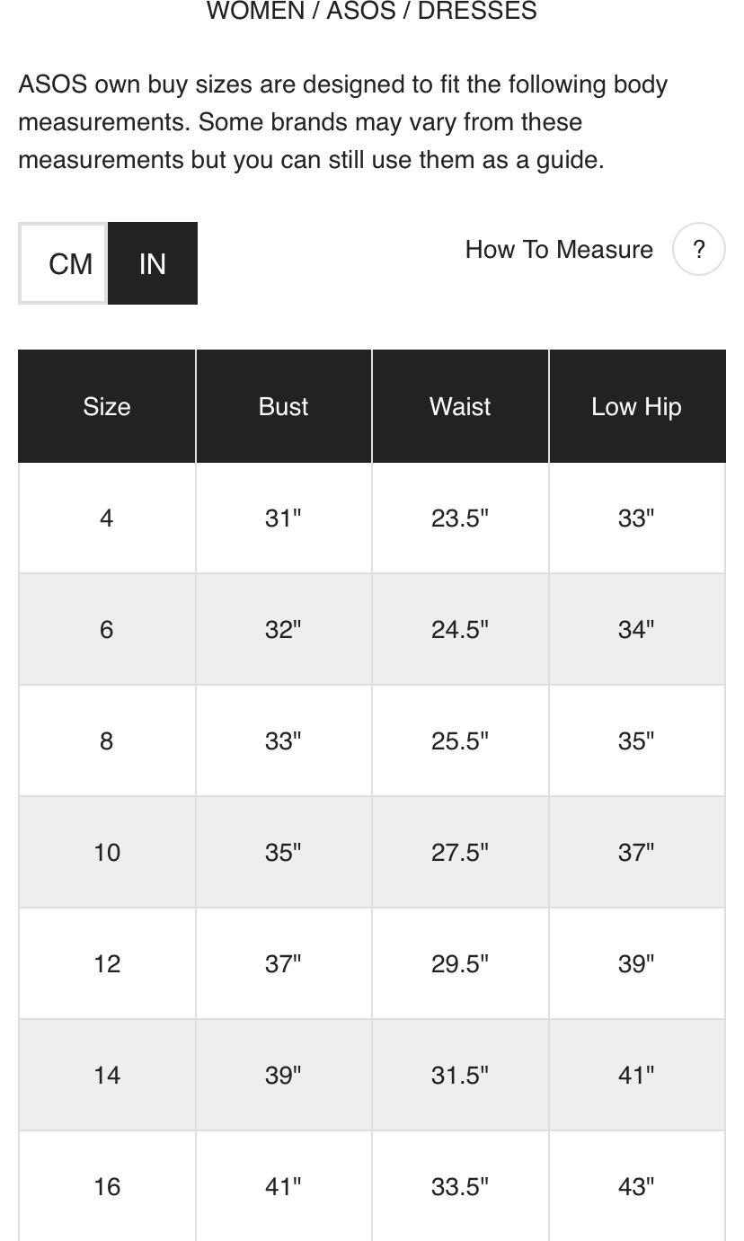Click the question mark help icon
This screenshot has width=744, height=1241.
pyautogui.click(x=698, y=249)
